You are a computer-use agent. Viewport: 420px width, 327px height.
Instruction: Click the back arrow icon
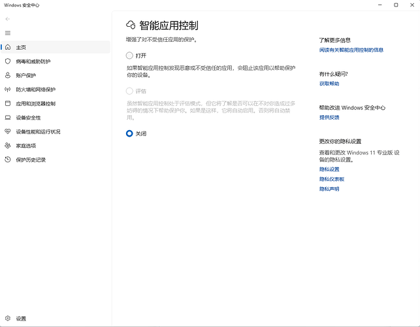click(7, 19)
